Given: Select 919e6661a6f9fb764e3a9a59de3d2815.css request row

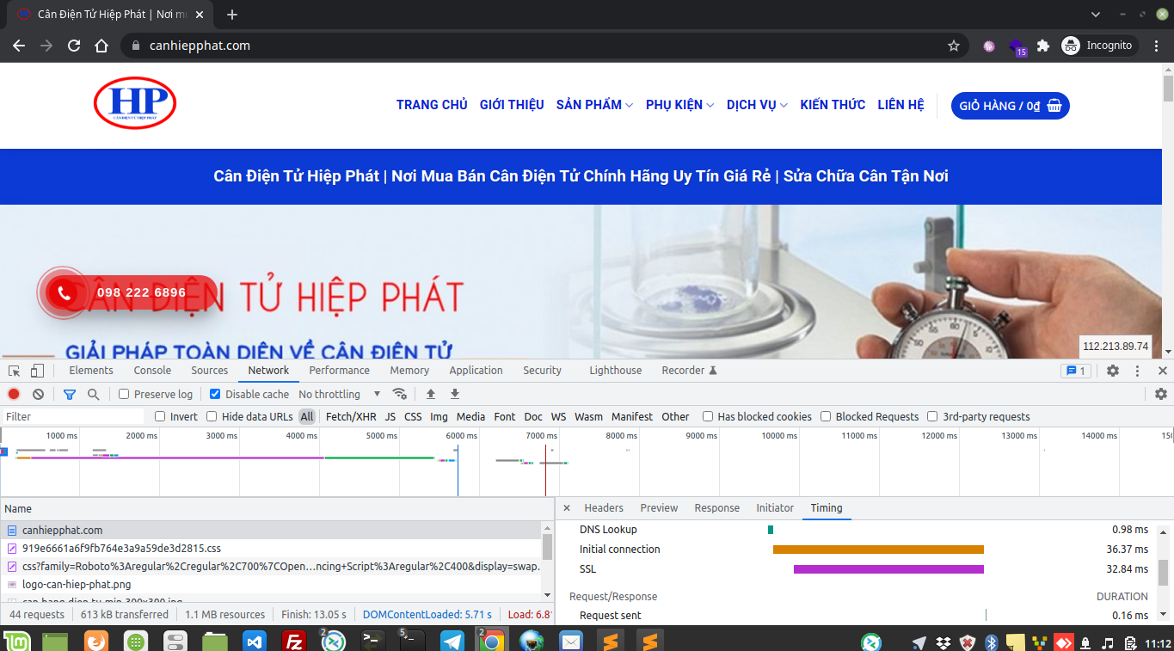Looking at the screenshot, I should (271, 548).
